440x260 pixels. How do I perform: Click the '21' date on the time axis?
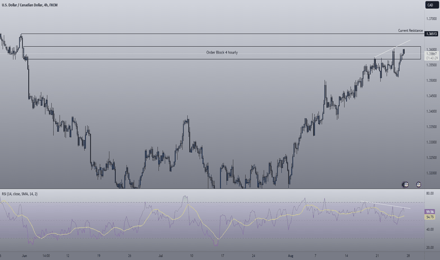tap(377, 256)
